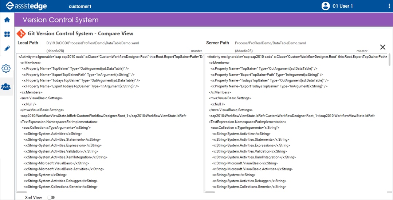Click the right pane vertical scrollbar
This screenshot has width=393, height=200.
(389, 59)
